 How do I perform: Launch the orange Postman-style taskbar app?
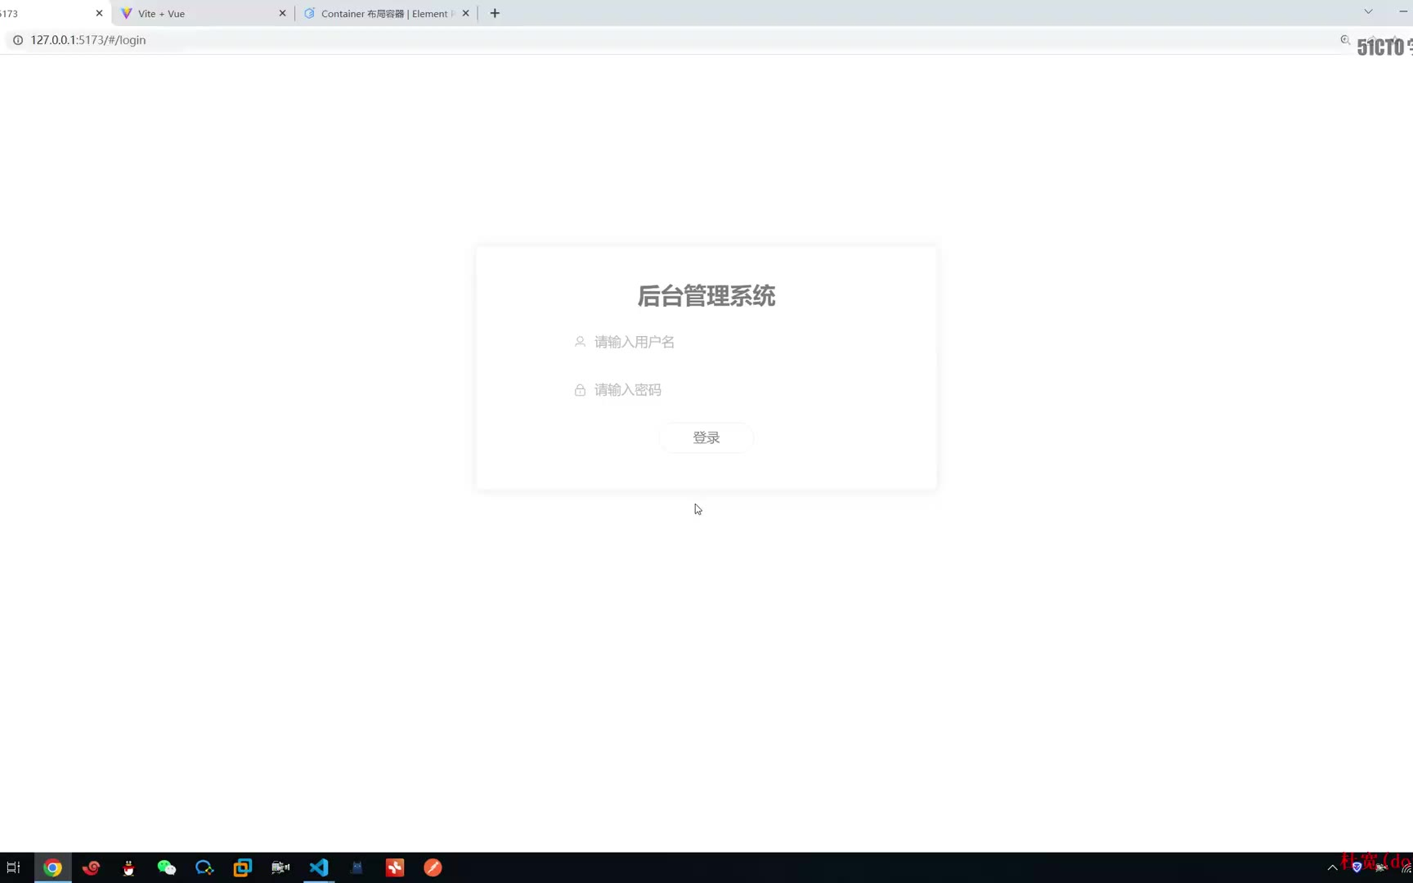433,867
